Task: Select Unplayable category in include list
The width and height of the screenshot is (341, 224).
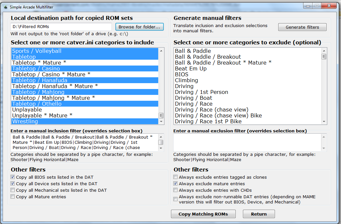Action: coord(85,110)
